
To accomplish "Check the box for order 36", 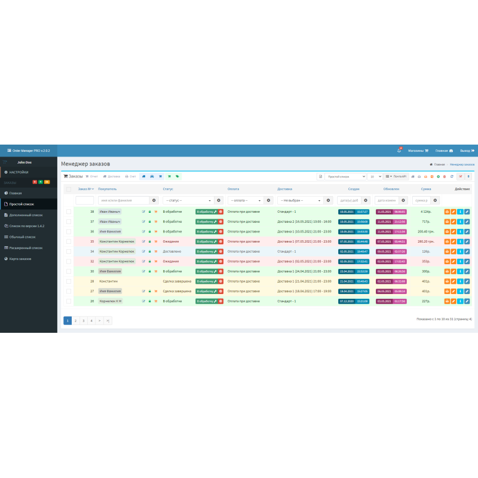I will coord(69,232).
